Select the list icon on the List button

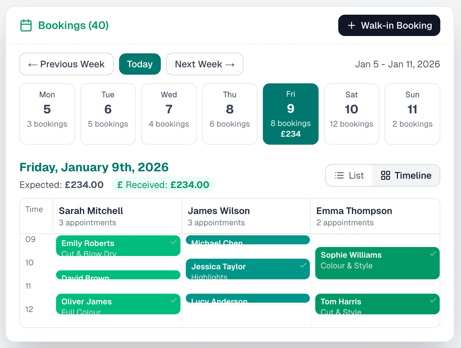click(x=339, y=175)
